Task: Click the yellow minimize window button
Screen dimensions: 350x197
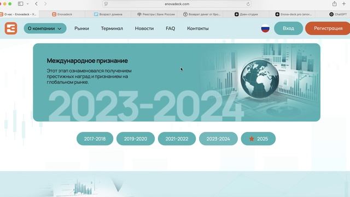Action: [x=5, y=4]
